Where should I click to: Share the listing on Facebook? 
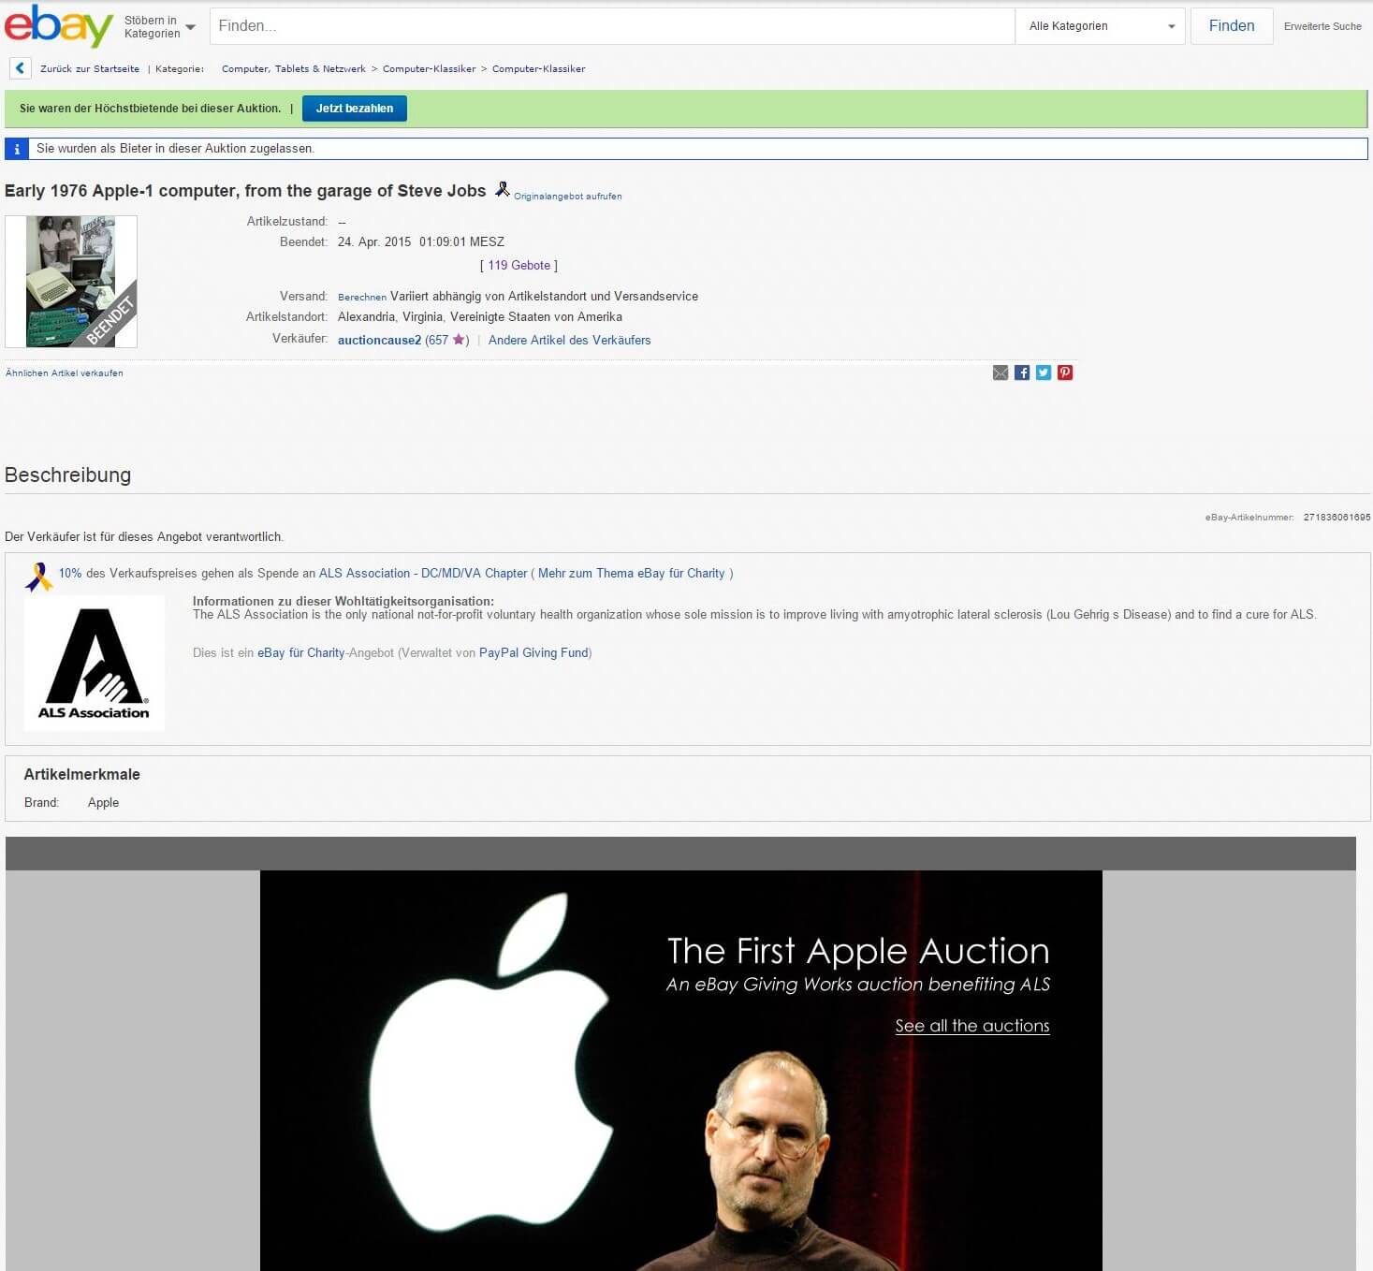pyautogui.click(x=1022, y=373)
